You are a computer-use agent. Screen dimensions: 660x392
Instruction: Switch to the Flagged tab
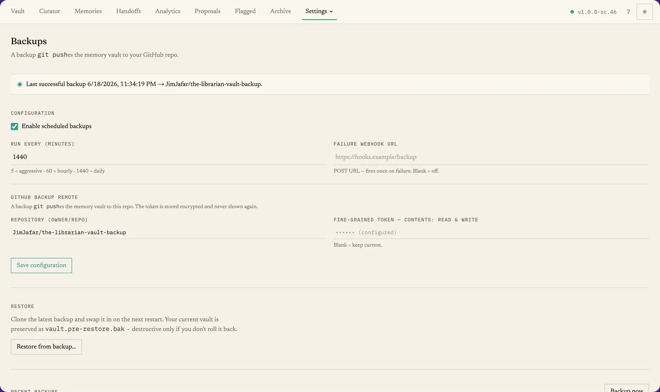(245, 11)
